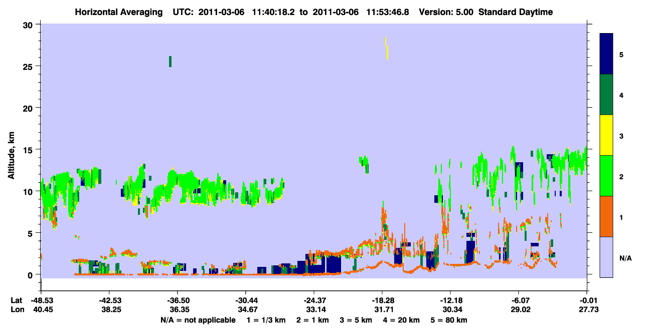Click the dark green colorbar segment labeled 4

(606, 95)
